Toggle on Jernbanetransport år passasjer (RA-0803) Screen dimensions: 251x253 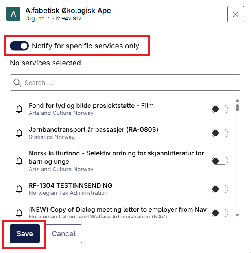coord(220,133)
